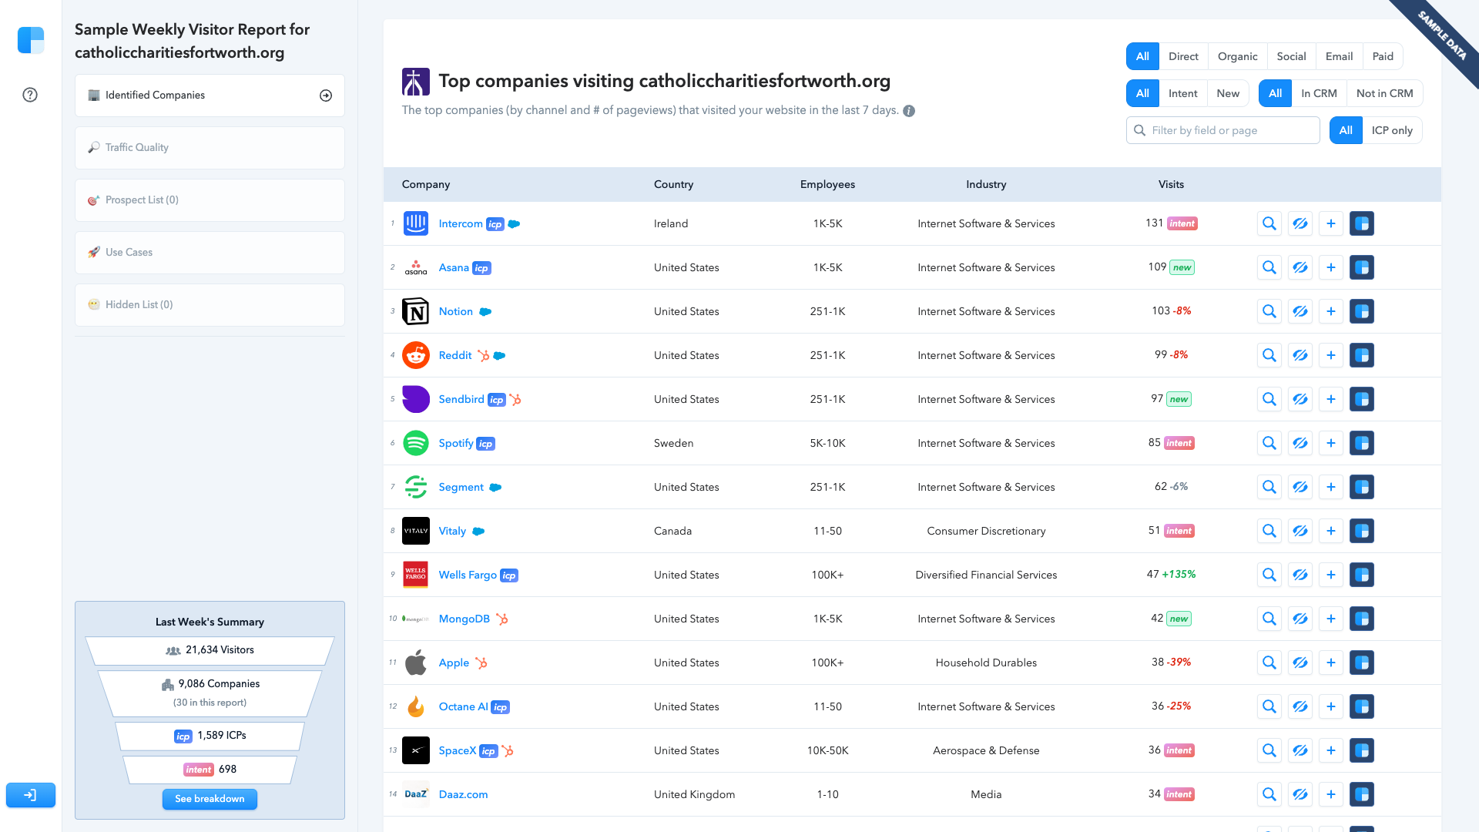The image size is (1479, 832).
Task: Open Prospect List (0) section
Action: (210, 200)
